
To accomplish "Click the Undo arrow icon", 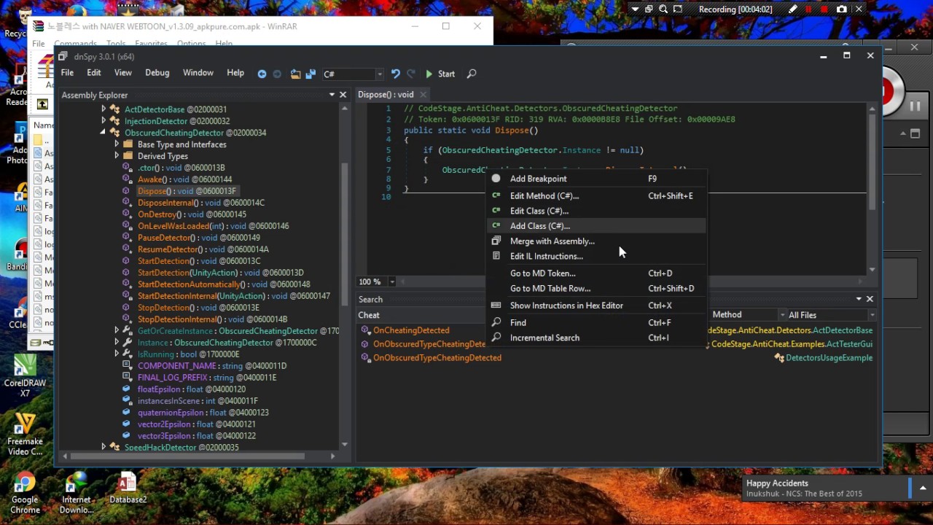I will [x=395, y=74].
